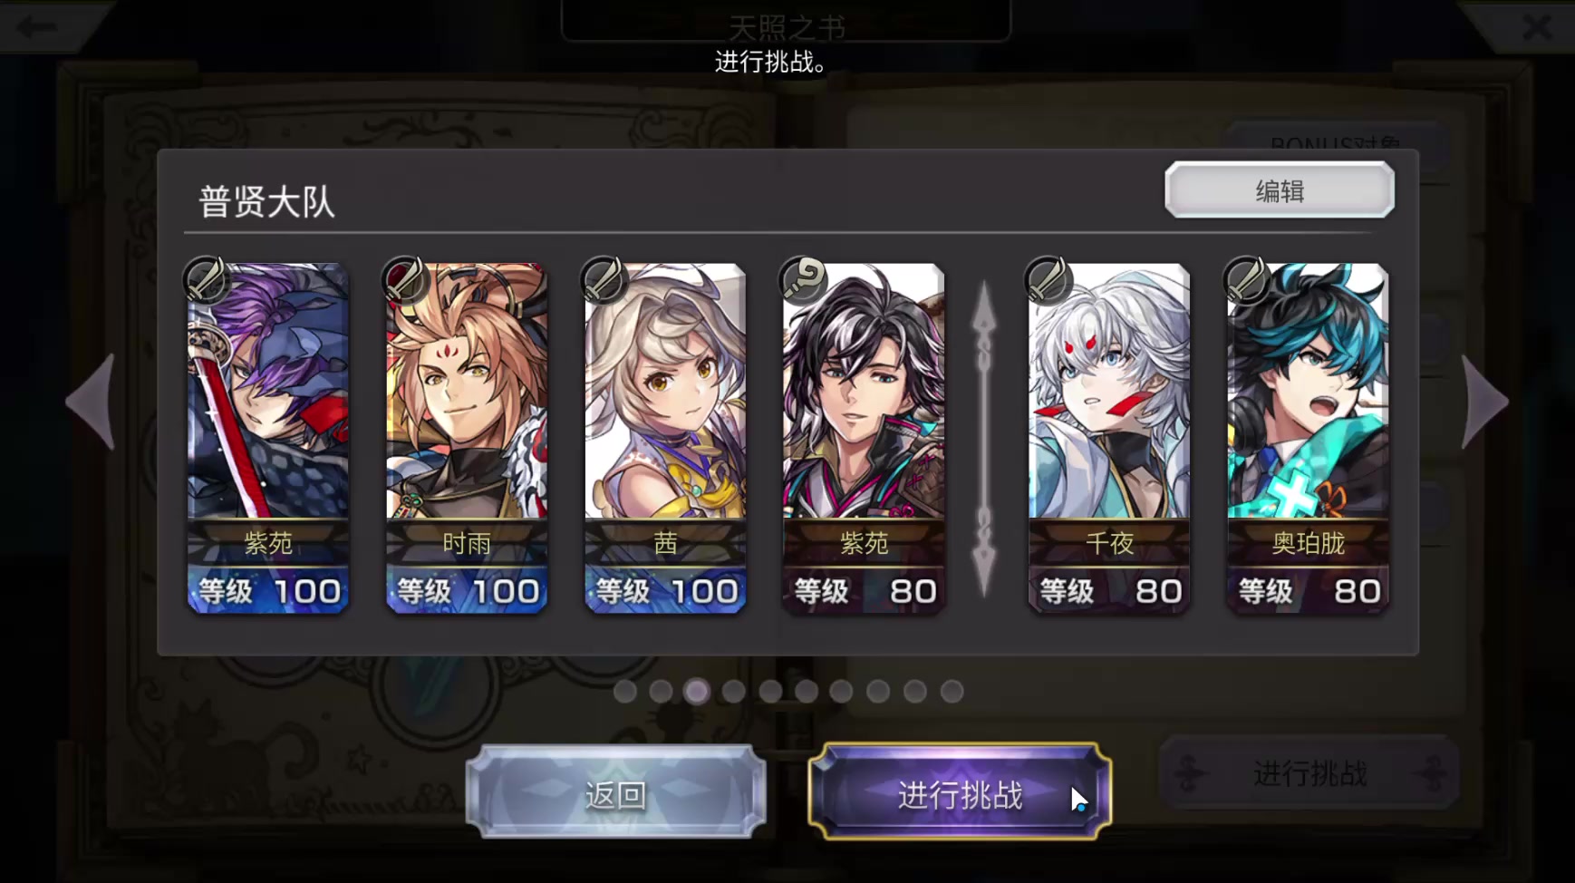Click the sword icon on 千夜 card
1575x883 pixels.
(1048, 279)
